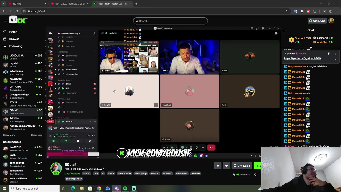Open Spotify from the Windows taskbar
The height and width of the screenshot is (192, 341).
point(125,189)
